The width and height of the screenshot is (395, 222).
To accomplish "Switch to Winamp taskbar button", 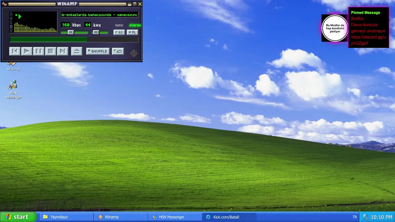I will click(x=121, y=217).
